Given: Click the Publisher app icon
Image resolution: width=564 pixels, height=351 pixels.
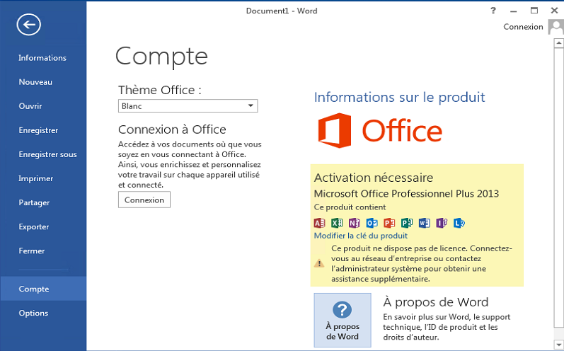Looking at the screenshot, I should tap(407, 223).
